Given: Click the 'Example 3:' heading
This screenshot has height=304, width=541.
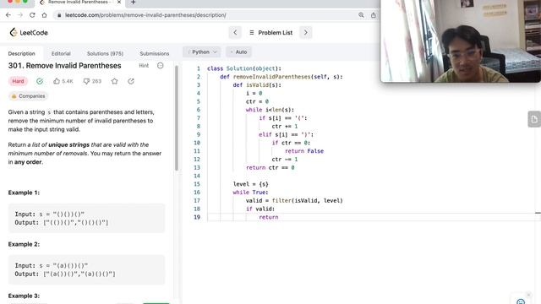Looking at the screenshot, I should 24,296.
